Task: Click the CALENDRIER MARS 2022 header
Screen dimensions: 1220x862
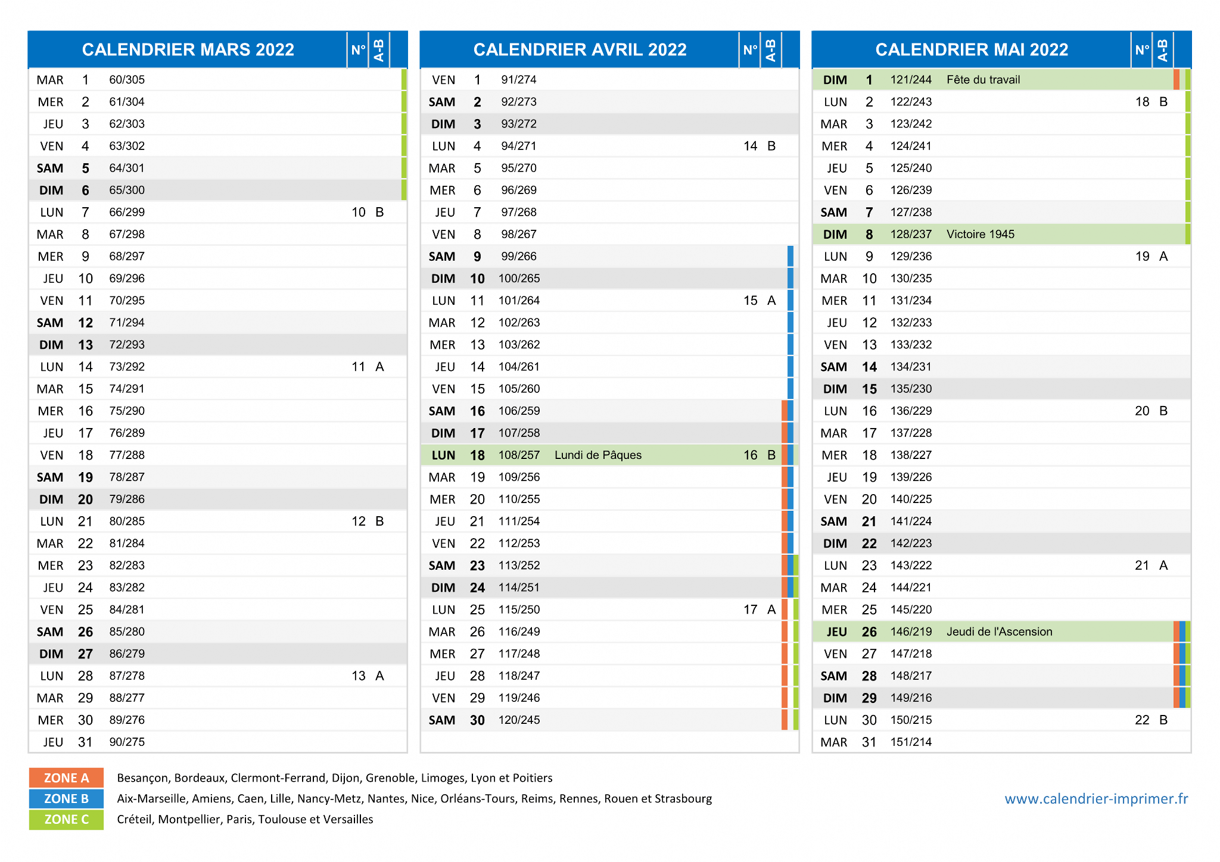Action: 188,49
